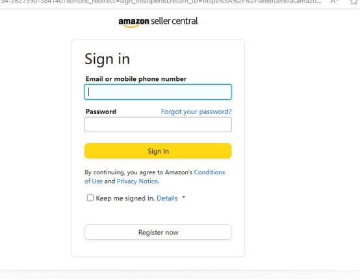The height and width of the screenshot is (280, 360).
Task: Open the Forgot your password link
Action: pos(196,111)
